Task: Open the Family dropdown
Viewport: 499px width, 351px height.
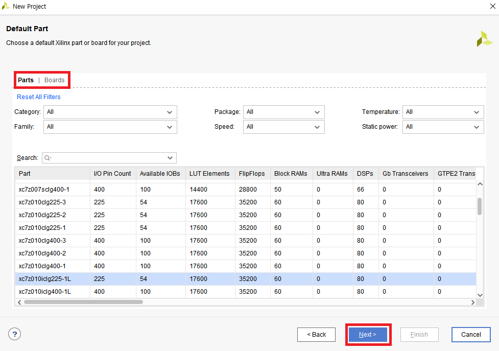Action: tap(110, 127)
